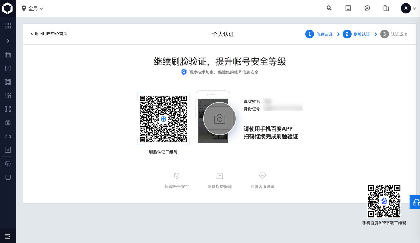Open the dashboard tiles icon in sidebar
This screenshot has height=243, width=420.
8,96
